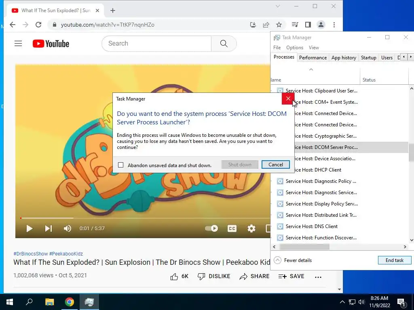Skip to the next video
414x310 pixels.
(x=49, y=228)
